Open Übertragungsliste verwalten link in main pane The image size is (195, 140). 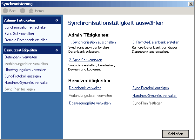(x=90, y=103)
